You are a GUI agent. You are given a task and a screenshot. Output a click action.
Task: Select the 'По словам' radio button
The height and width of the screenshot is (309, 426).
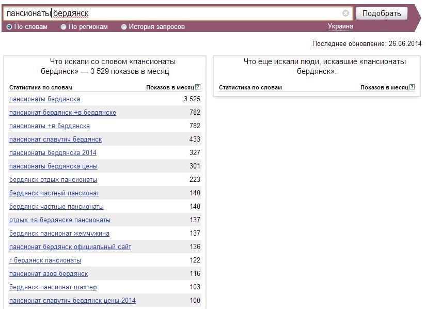coord(9,27)
